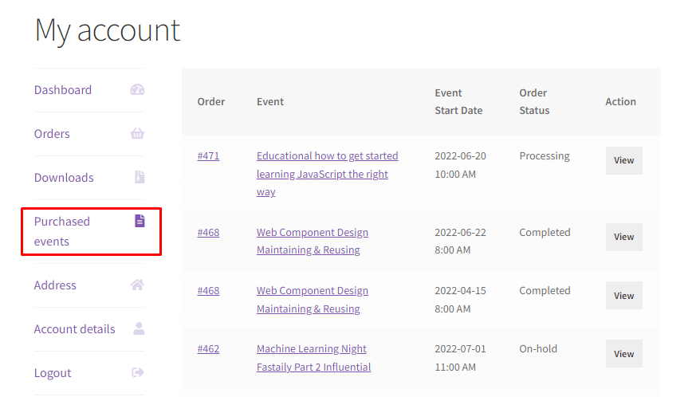Image resolution: width=692 pixels, height=397 pixels.
Task: Click the Order Status header
Action: pos(534,101)
